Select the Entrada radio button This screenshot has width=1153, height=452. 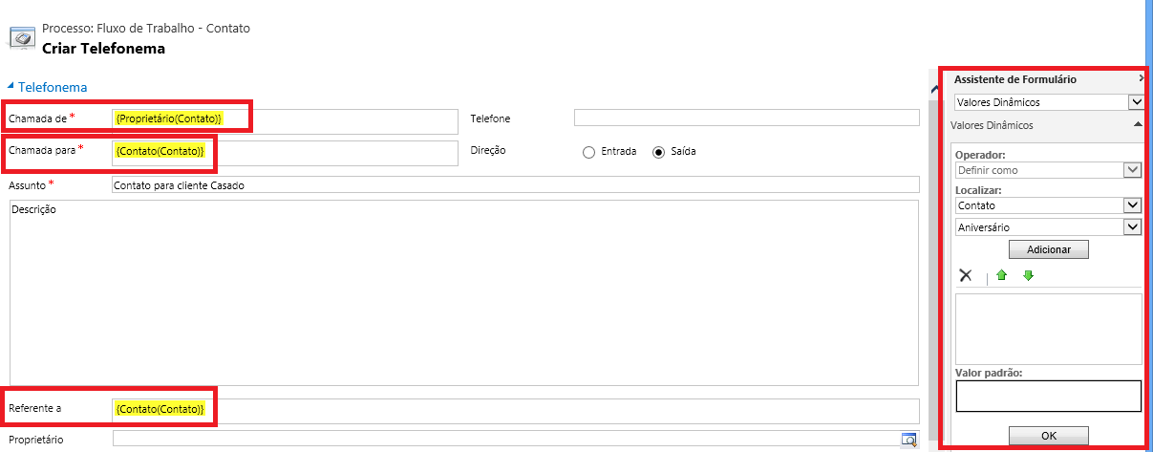589,151
